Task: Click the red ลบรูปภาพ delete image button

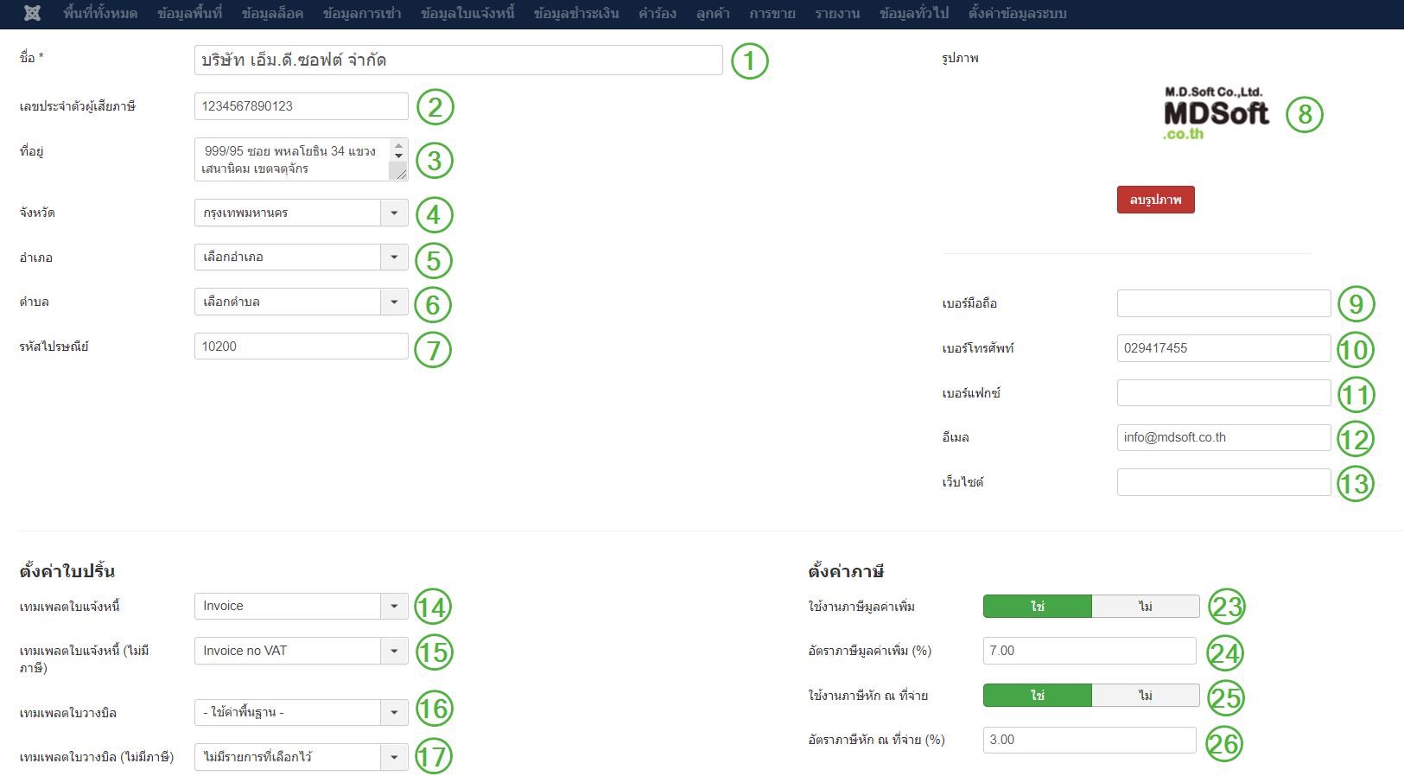Action: click(x=1155, y=200)
